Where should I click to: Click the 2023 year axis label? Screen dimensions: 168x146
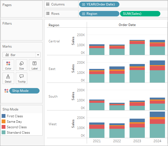pos(137,141)
